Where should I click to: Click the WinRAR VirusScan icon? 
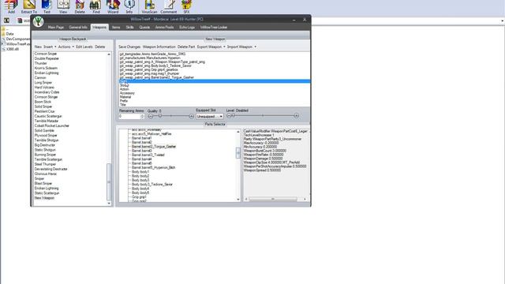[149, 6]
